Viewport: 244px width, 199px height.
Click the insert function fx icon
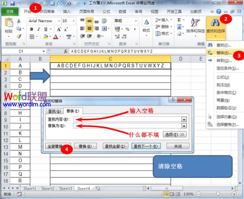tap(66, 51)
